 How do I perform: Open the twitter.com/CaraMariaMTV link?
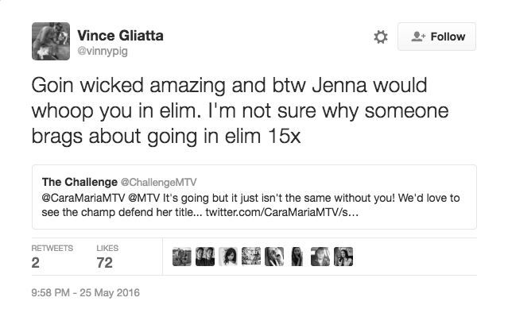coord(282,212)
